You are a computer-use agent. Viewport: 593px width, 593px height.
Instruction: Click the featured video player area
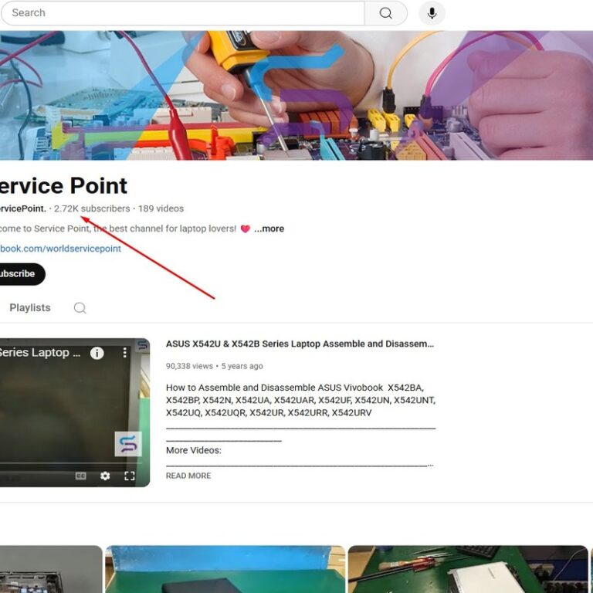(69, 409)
